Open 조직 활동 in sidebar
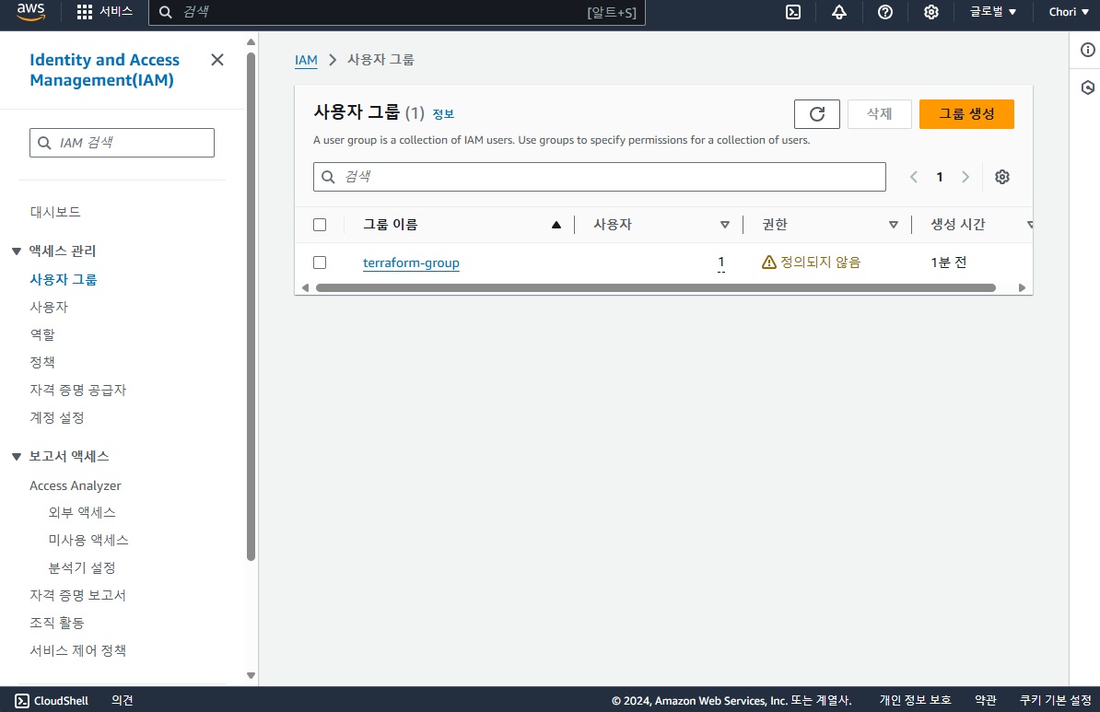 (57, 623)
